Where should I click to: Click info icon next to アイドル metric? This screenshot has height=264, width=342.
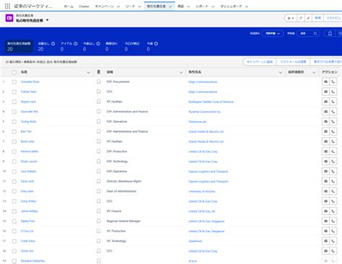pos(76,43)
